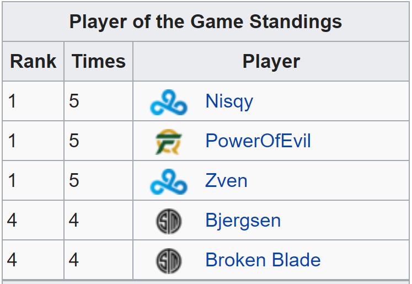Open the Broken Blade player link
The width and height of the screenshot is (412, 284).
coord(263,260)
